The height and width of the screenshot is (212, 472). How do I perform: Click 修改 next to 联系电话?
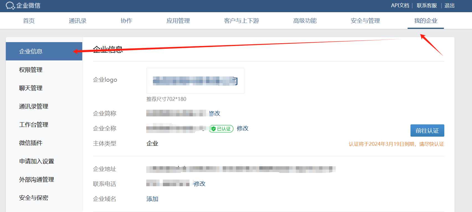pyautogui.click(x=199, y=184)
